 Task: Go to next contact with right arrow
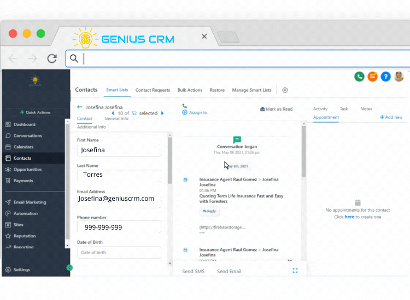pos(162,113)
